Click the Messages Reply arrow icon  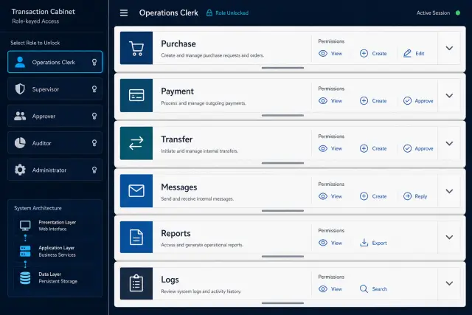pyautogui.click(x=407, y=196)
